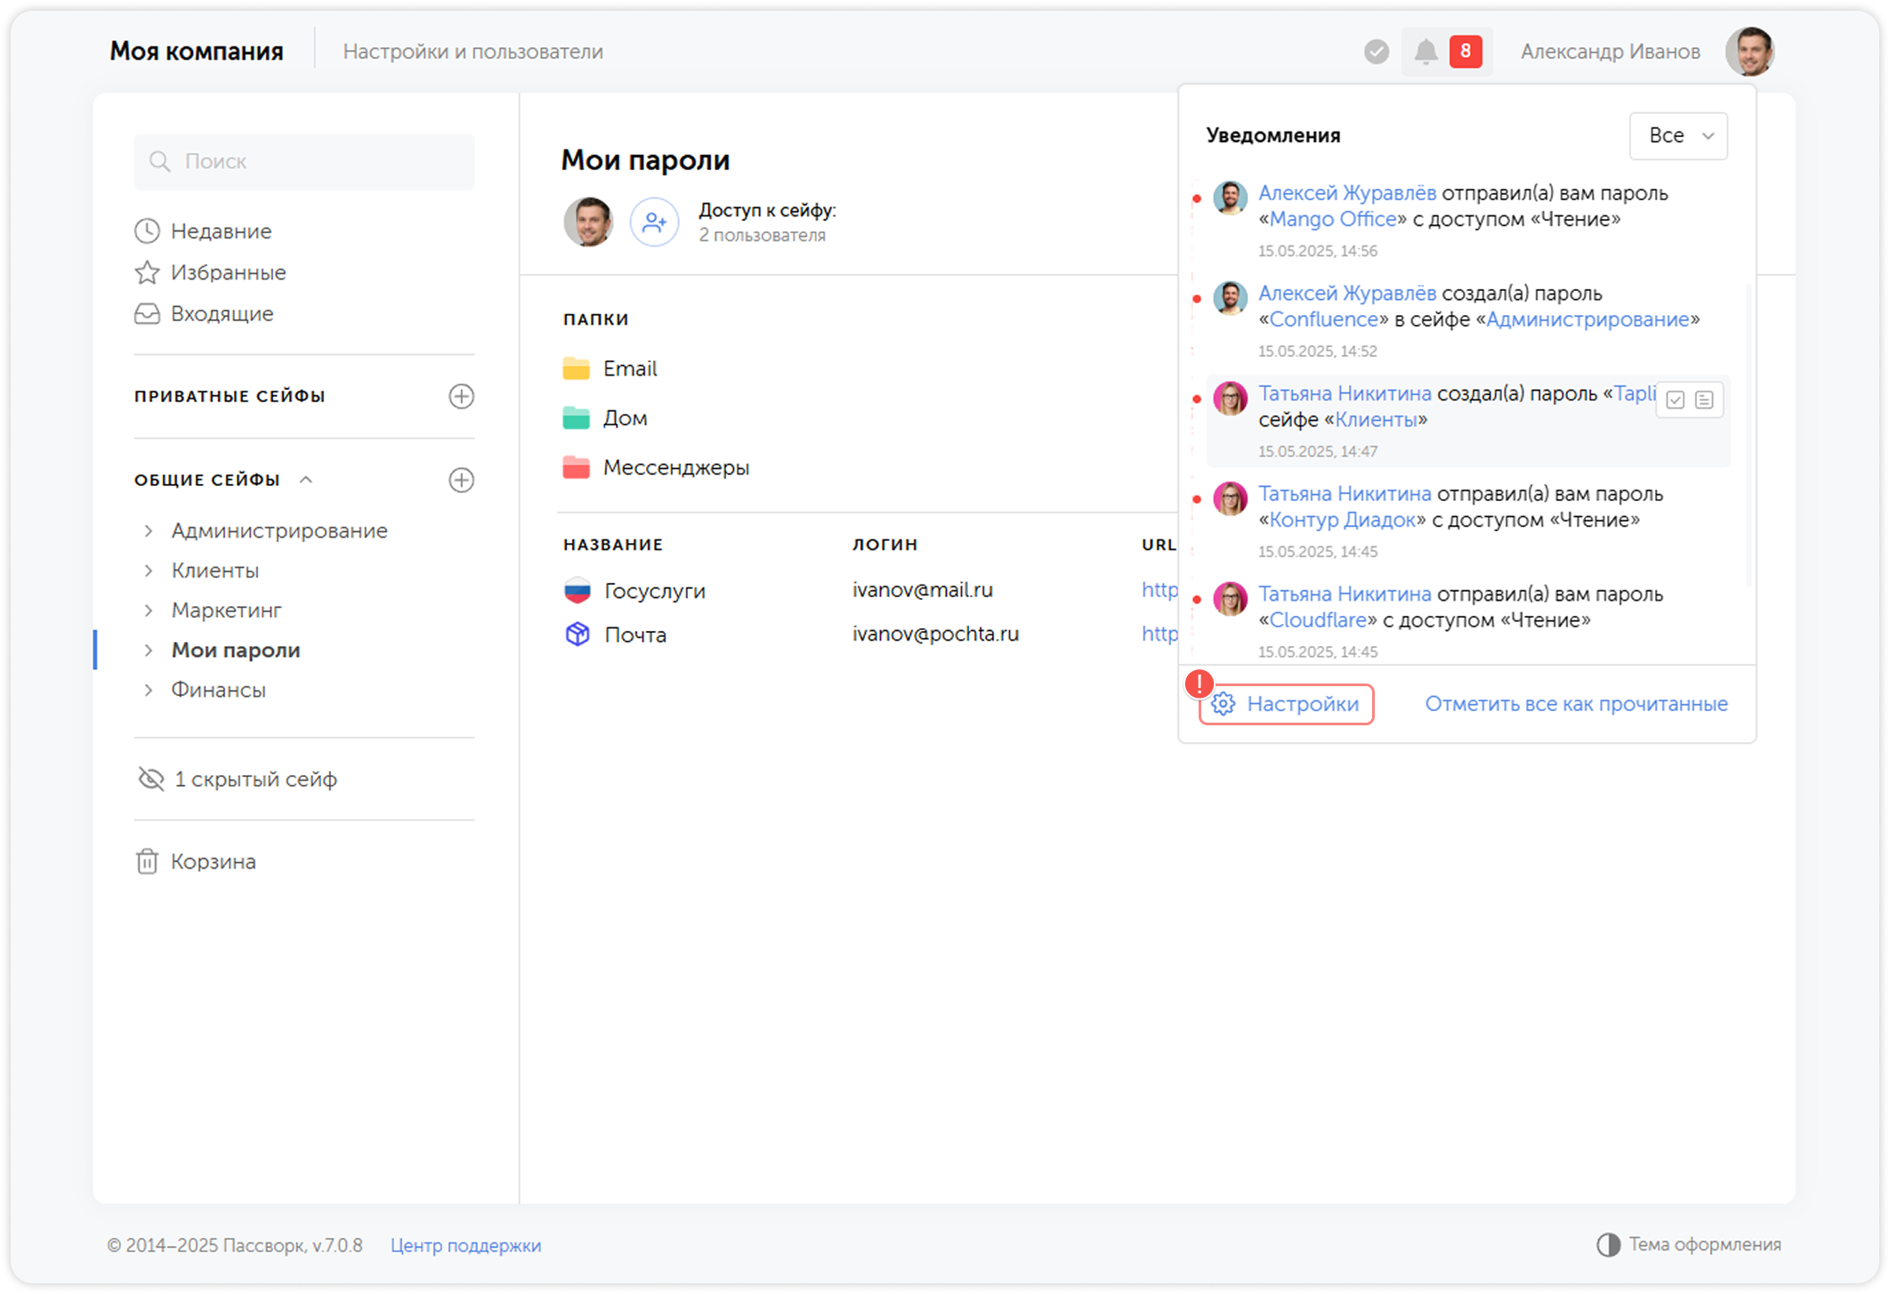Open Настройки и пользователи section

click(x=472, y=52)
